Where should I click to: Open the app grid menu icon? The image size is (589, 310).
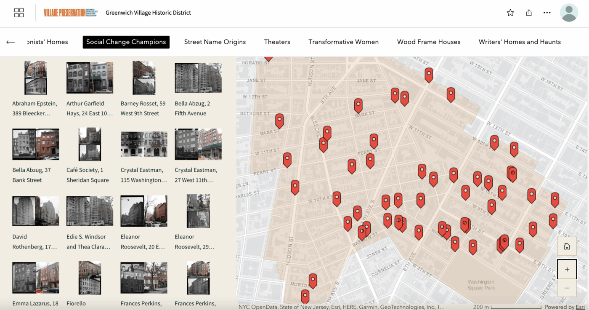pyautogui.click(x=19, y=13)
